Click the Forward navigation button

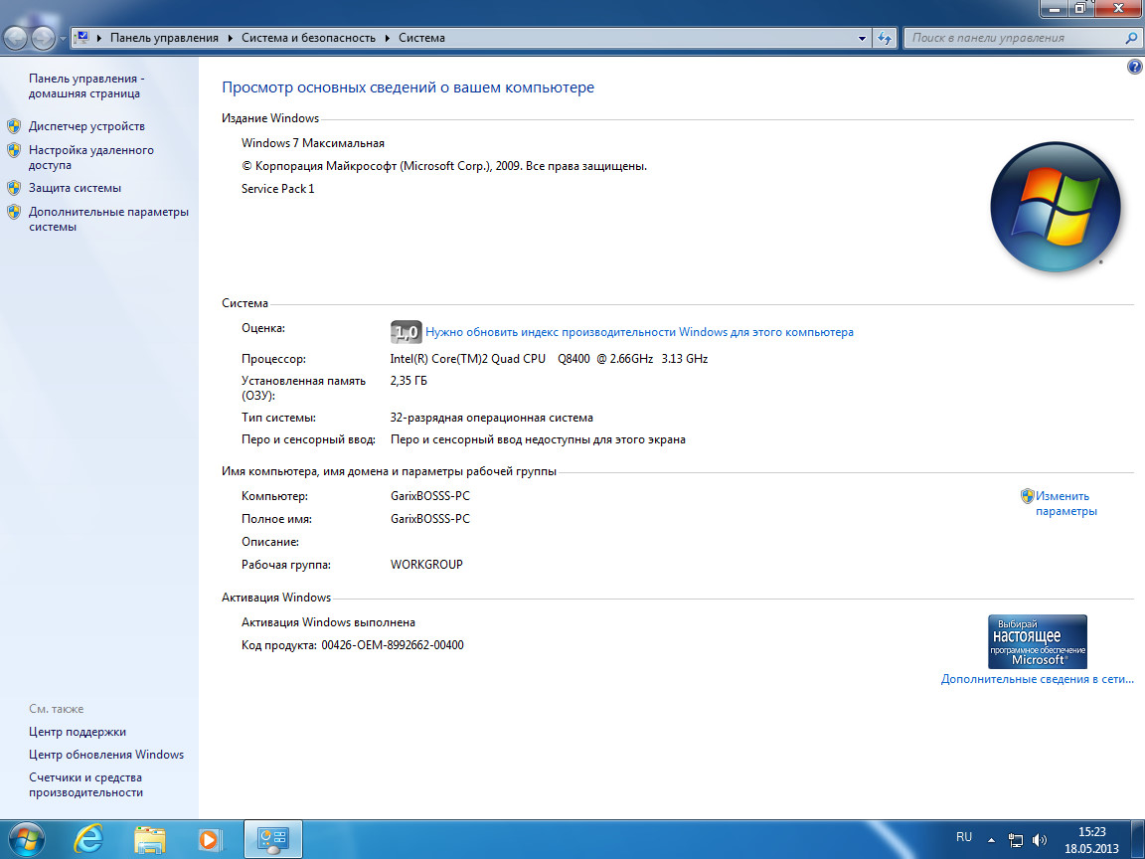click(x=43, y=38)
